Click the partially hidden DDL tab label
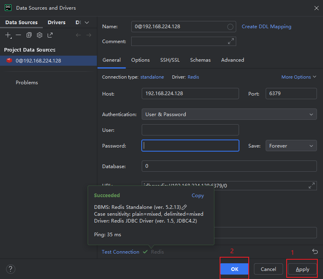 [78, 23]
